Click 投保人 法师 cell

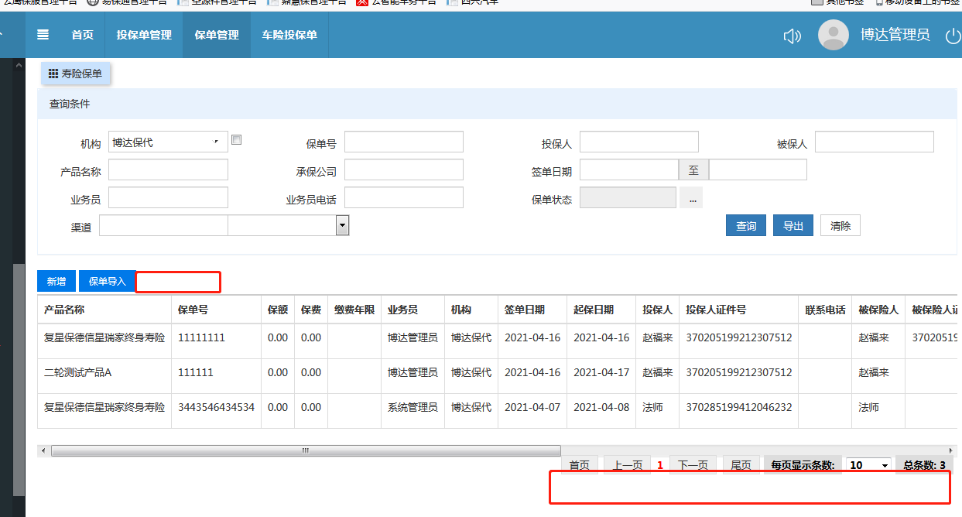pos(652,407)
